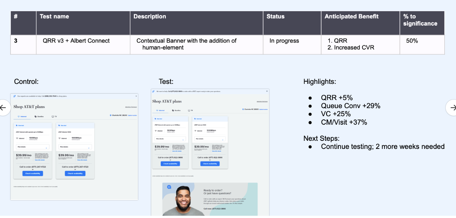Expand Plan details in Test 1000Mbps card
This screenshot has height=218, width=456.
(210, 139)
